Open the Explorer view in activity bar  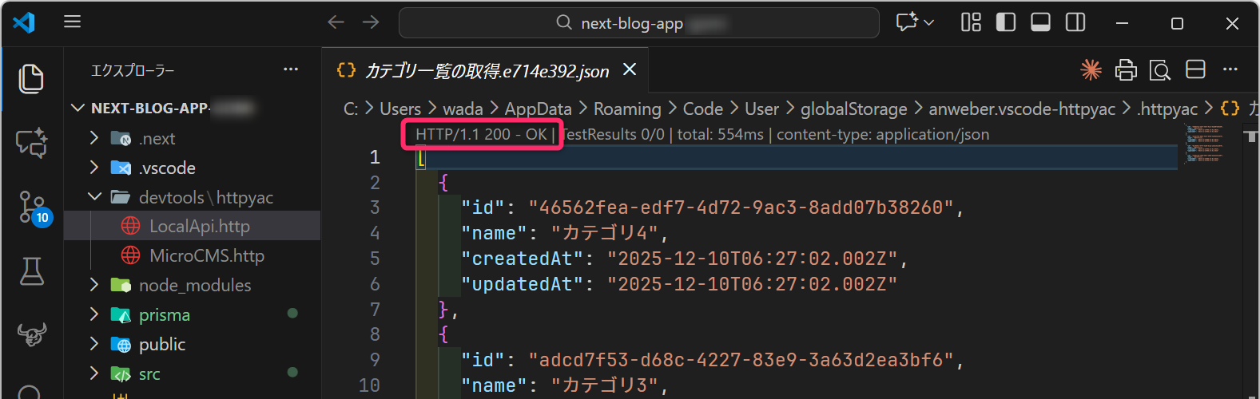click(31, 79)
